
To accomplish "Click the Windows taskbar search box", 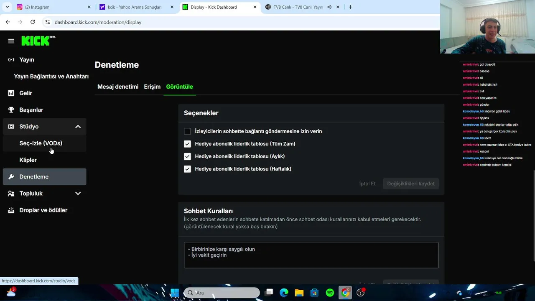I will (222, 293).
